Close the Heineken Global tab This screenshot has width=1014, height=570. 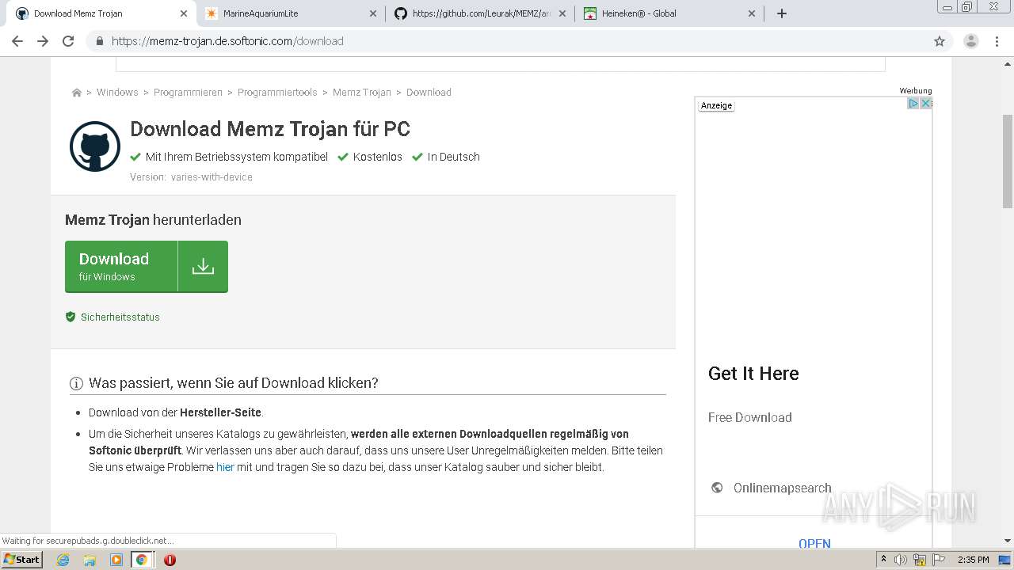click(x=752, y=13)
